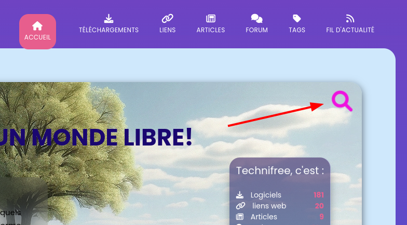Screen dimensions: 407x225
Task: Click the "Technifree, c'est :" panel heading
Action: [280, 170]
